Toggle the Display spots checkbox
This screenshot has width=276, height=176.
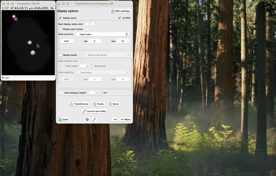tap(60, 18)
